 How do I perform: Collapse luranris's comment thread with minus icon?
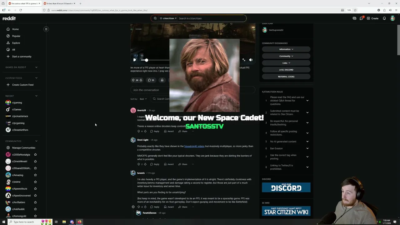click(x=133, y=207)
